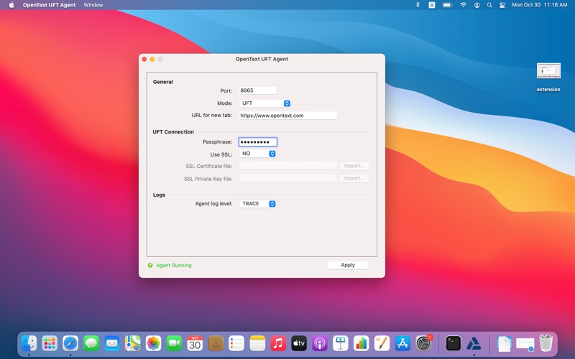Click the Bluetooth menu bar icon

418,5
